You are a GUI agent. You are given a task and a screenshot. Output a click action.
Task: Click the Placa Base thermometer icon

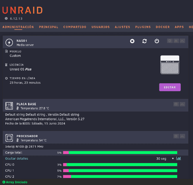click(18, 108)
